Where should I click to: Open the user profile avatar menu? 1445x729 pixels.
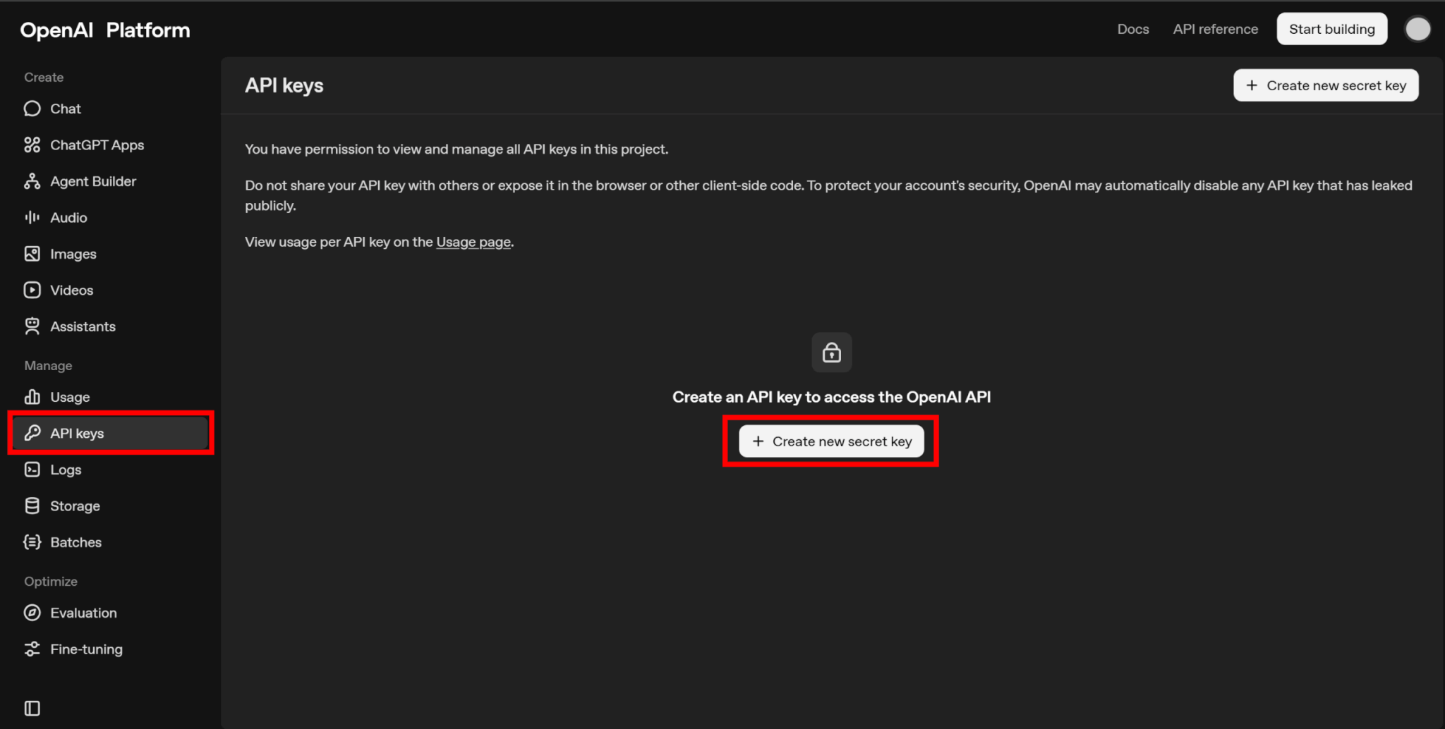point(1417,29)
